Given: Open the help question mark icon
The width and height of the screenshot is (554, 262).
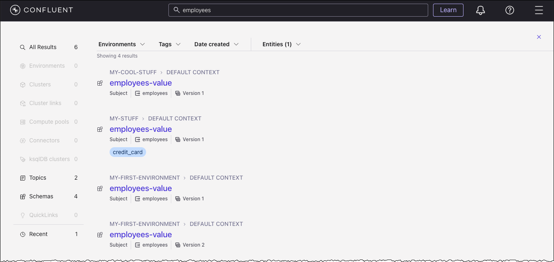Looking at the screenshot, I should pyautogui.click(x=510, y=11).
